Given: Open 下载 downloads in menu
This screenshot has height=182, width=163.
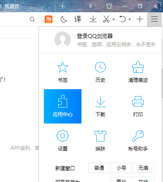Looking at the screenshot, I should (x=100, y=106).
